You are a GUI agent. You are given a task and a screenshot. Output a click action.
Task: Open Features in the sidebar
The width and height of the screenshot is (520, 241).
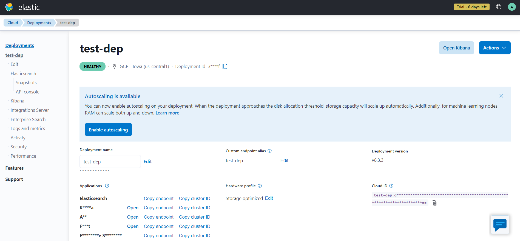click(x=15, y=168)
